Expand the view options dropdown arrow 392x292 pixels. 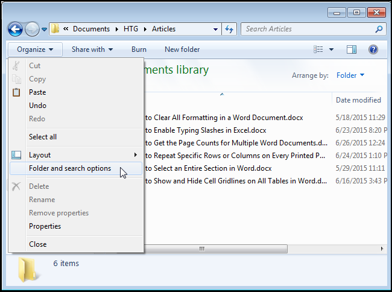pyautogui.click(x=332, y=49)
